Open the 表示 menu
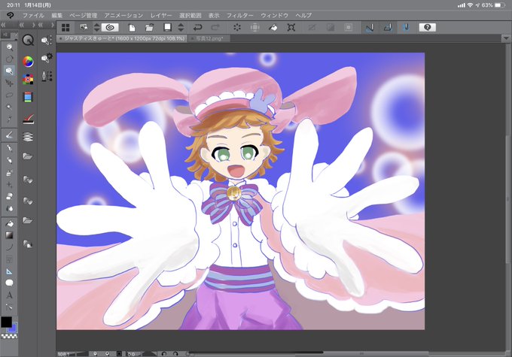This screenshot has height=357, width=512. click(214, 15)
